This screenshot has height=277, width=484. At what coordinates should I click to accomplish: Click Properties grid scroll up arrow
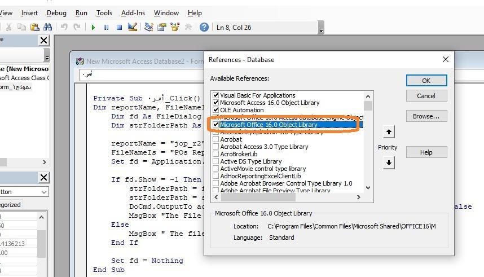point(42,217)
